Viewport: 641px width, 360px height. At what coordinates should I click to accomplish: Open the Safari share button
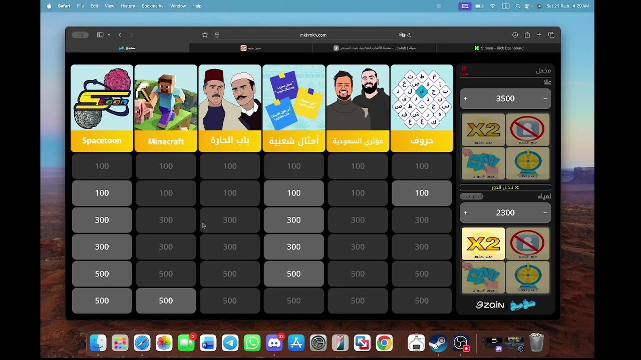[527, 35]
